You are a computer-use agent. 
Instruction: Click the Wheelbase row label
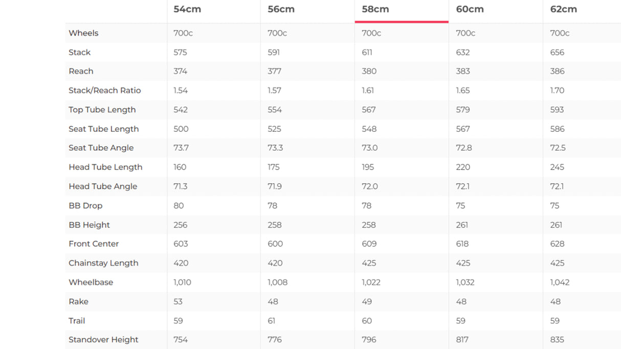click(91, 282)
